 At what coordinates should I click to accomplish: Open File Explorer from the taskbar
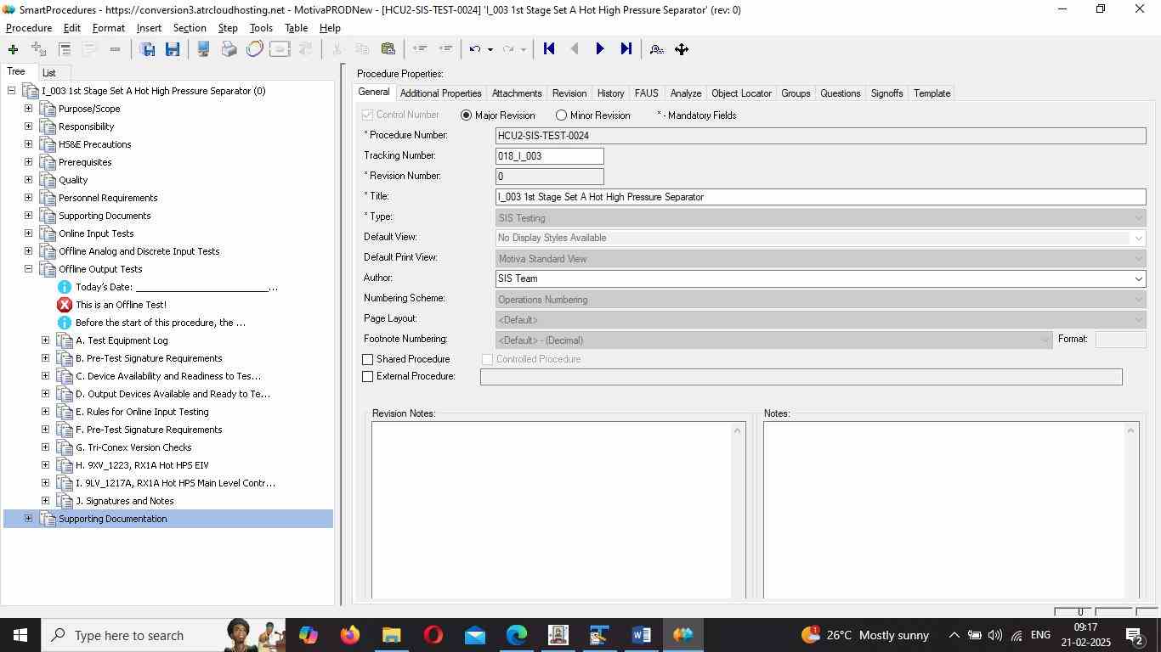tap(391, 635)
